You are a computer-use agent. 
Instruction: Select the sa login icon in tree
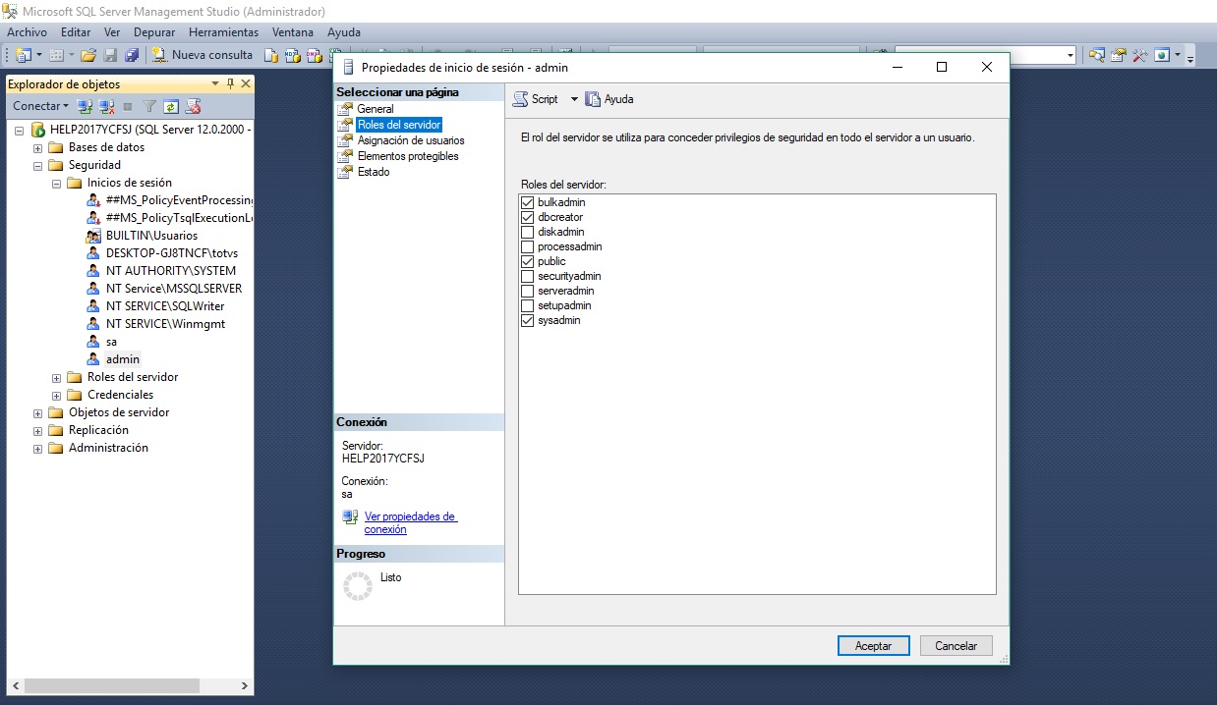pos(93,342)
